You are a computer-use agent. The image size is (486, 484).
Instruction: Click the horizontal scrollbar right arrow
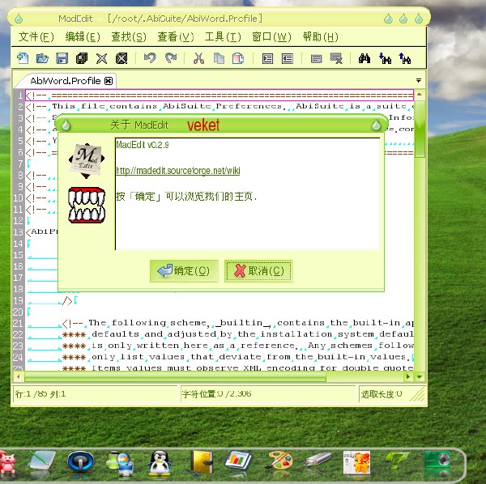408,377
